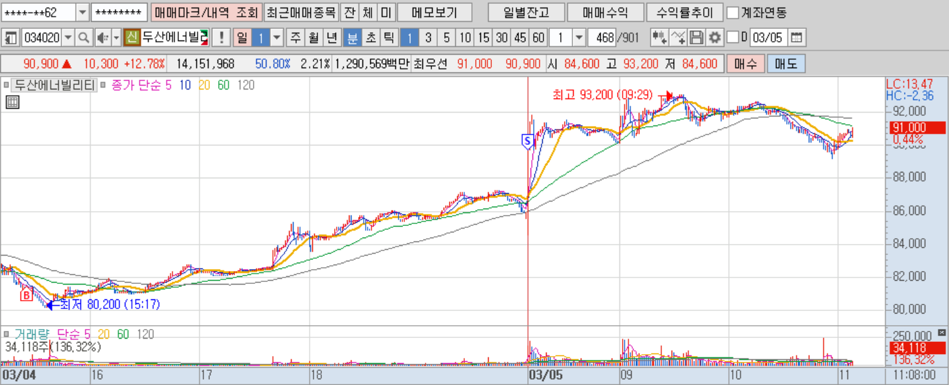
Task: Click the red B buy marker
Action: point(26,296)
